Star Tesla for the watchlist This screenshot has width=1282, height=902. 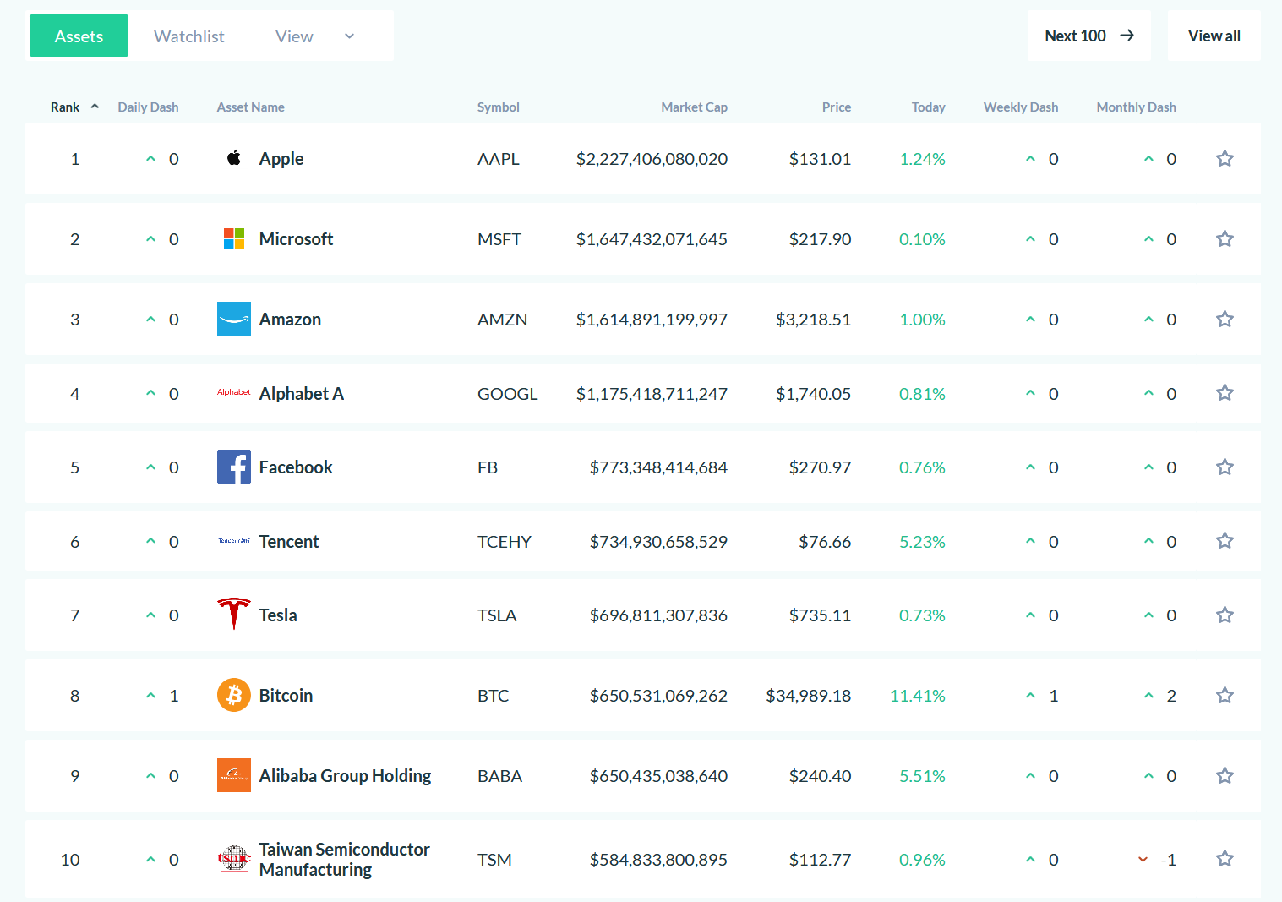tap(1225, 615)
